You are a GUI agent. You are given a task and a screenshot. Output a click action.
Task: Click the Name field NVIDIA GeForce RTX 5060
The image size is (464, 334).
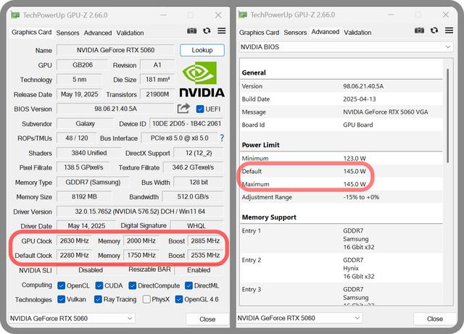[116, 50]
